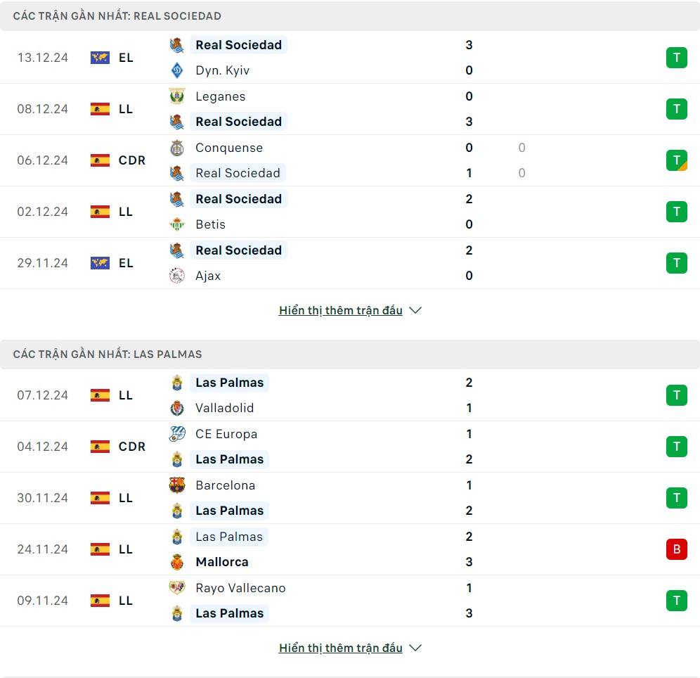The height and width of the screenshot is (678, 700).
Task: Click the Ajax club logo
Action: (176, 276)
